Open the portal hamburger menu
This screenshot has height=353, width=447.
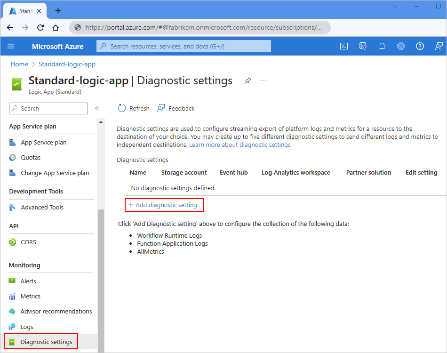11,46
